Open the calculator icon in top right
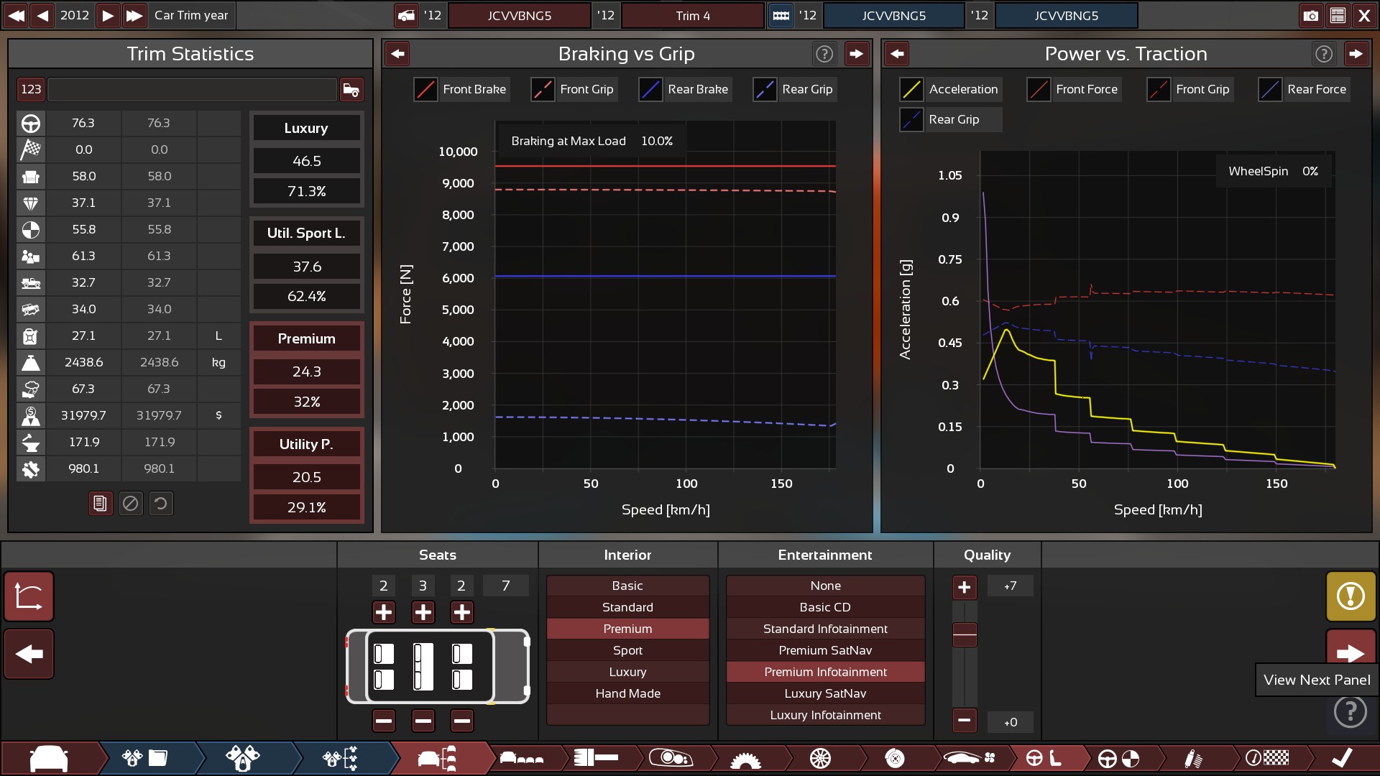 [1338, 15]
